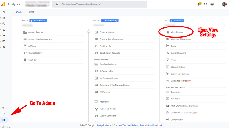Open the more options vertical dots

click(x=218, y=4)
